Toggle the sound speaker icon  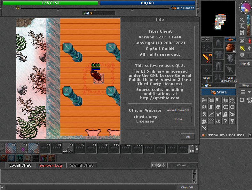pos(3,187)
